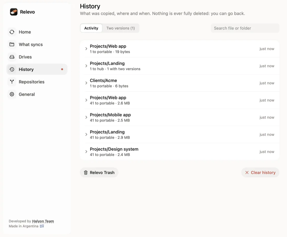Screen dimensions: 287x237
Task: Expand the Projects/Landing two versions entry
Action: pyautogui.click(x=86, y=66)
